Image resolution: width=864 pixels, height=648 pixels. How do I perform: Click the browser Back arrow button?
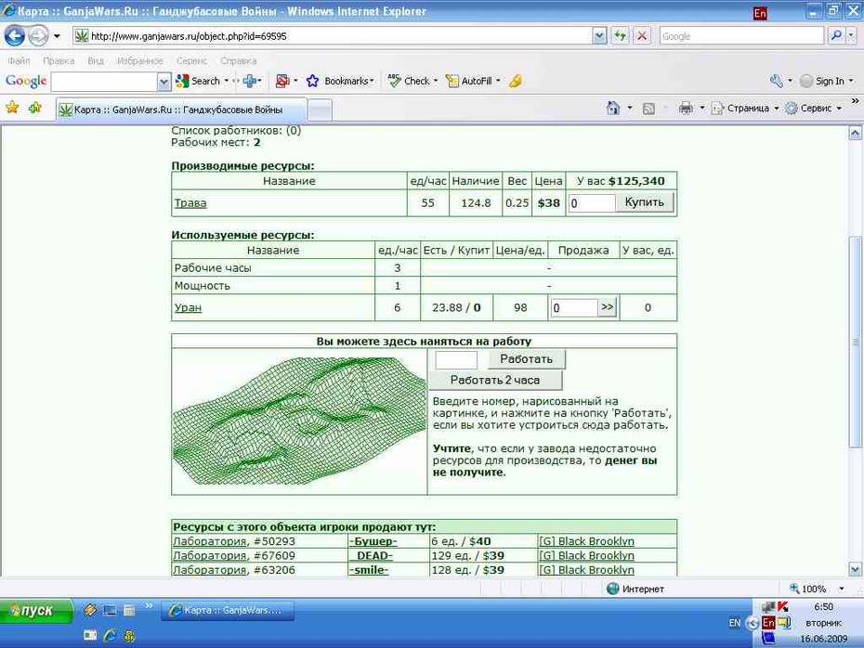[x=15, y=36]
